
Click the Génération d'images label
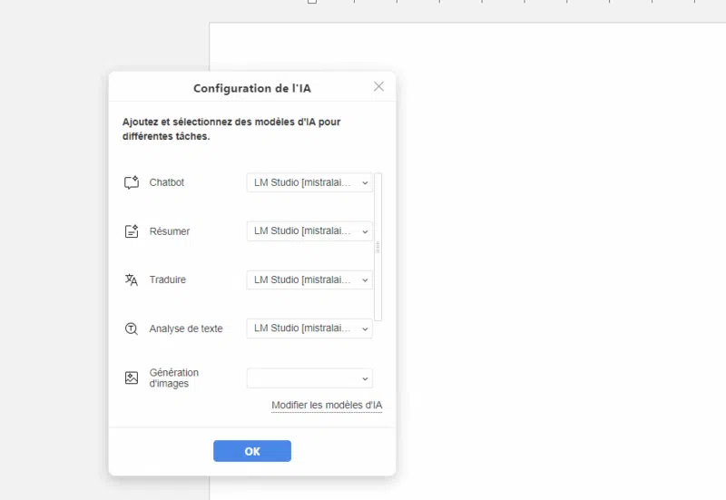[174, 377]
